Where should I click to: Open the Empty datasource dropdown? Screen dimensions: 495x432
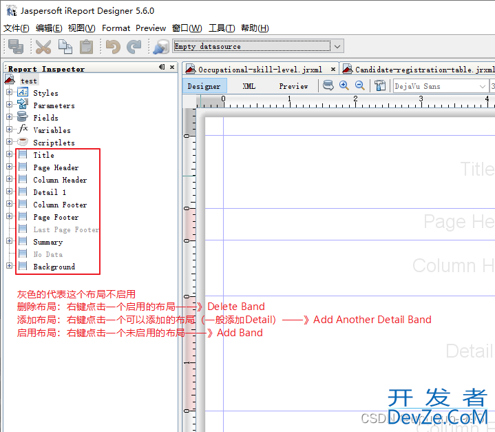point(337,47)
